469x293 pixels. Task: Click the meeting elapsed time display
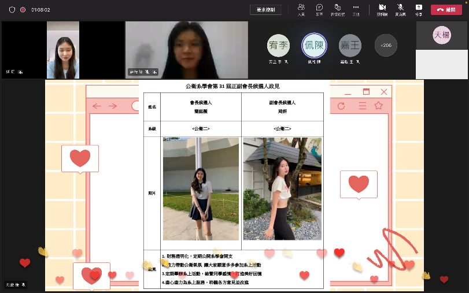[40, 10]
